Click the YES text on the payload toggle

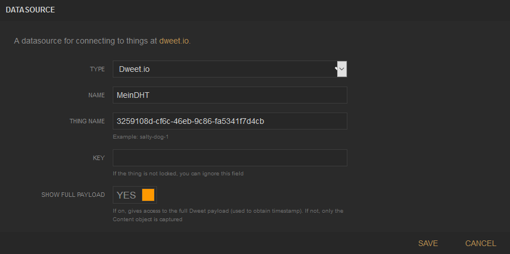point(126,195)
